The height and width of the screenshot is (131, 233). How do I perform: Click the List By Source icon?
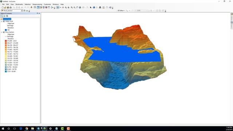click(4, 16)
